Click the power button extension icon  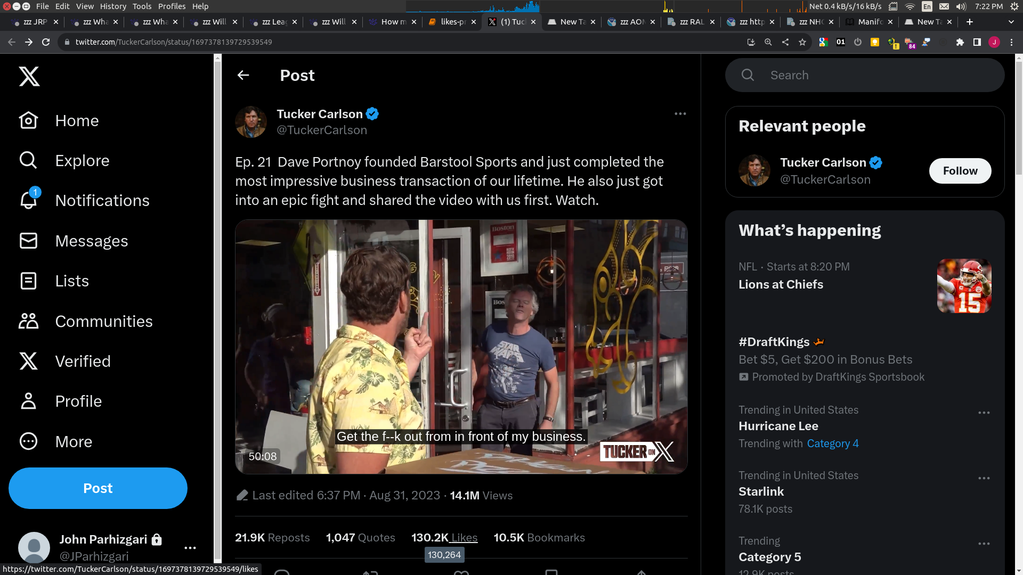coord(858,42)
